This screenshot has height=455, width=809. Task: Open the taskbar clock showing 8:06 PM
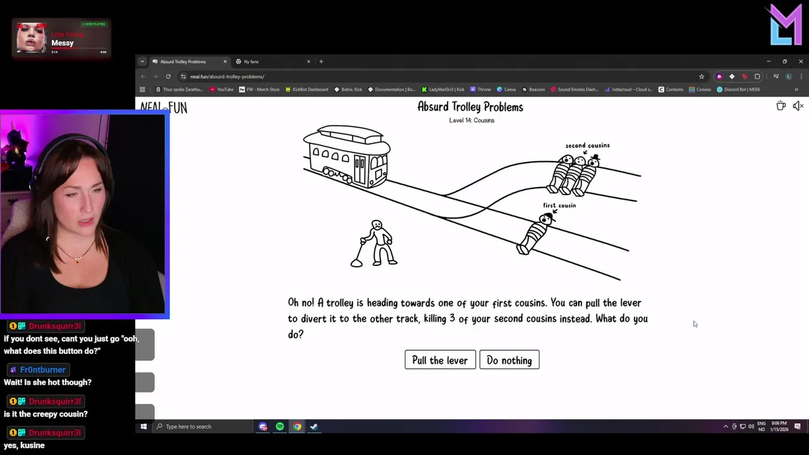click(x=779, y=427)
